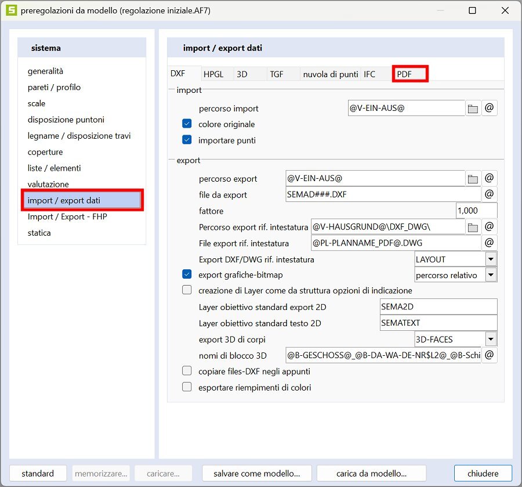This screenshot has height=487, width=522.
Task: Uncheck the colore originale checkbox
Action: click(187, 124)
